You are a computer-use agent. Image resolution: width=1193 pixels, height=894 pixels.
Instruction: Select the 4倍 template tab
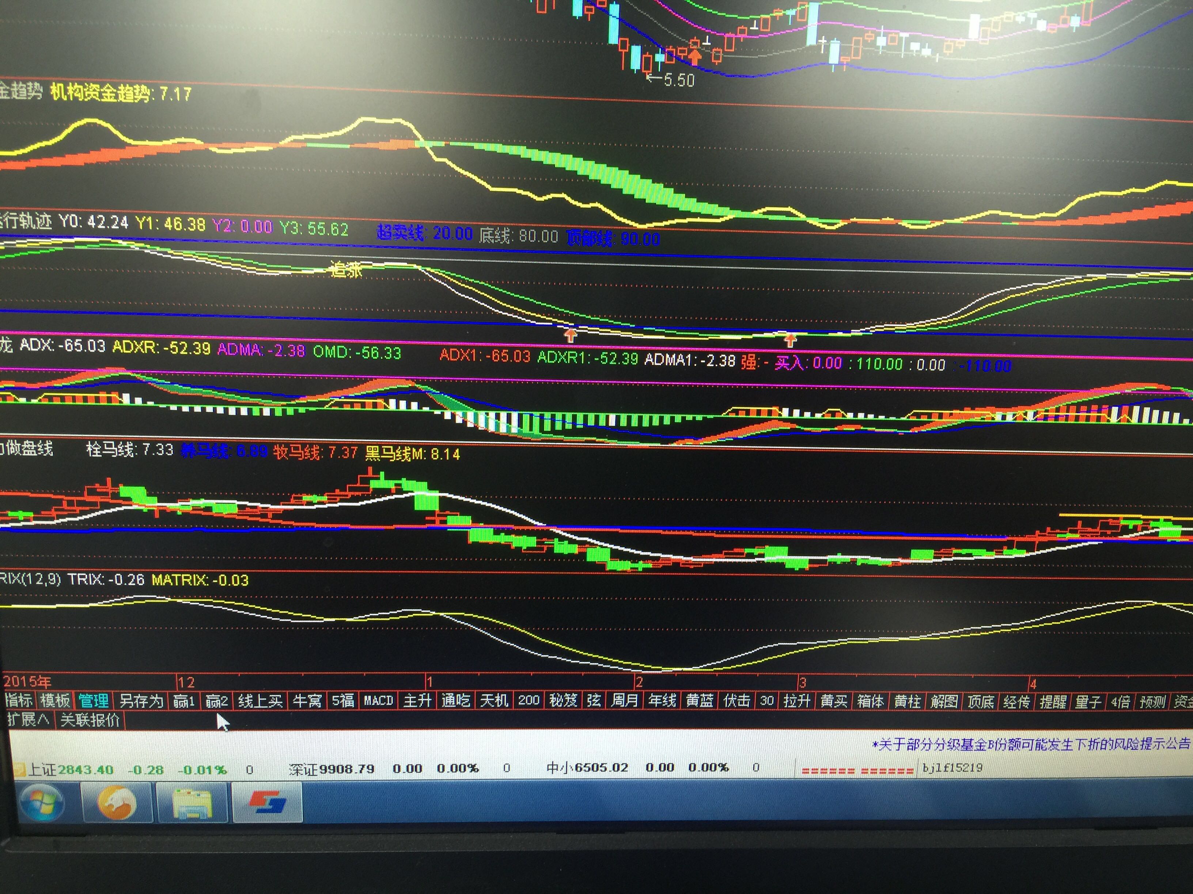click(1120, 702)
